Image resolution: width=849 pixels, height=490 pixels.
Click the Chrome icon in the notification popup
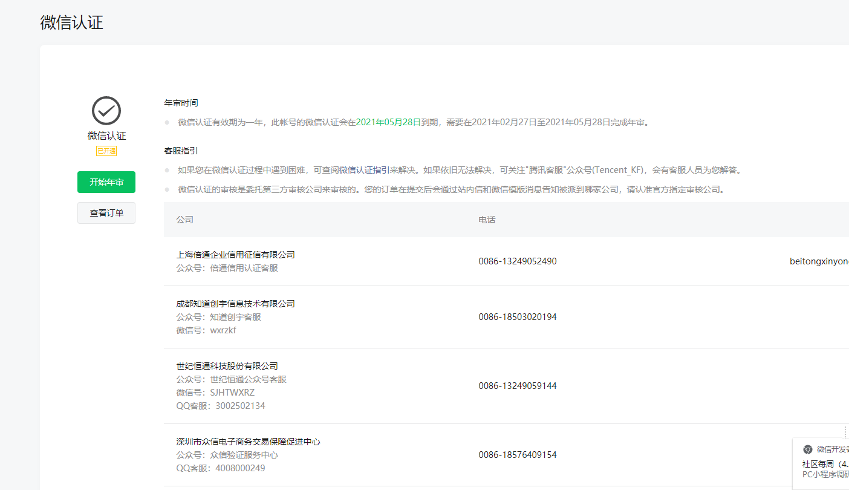coord(807,449)
